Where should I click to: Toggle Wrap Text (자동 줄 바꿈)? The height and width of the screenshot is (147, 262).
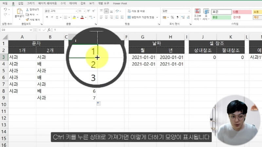(x=136, y=11)
